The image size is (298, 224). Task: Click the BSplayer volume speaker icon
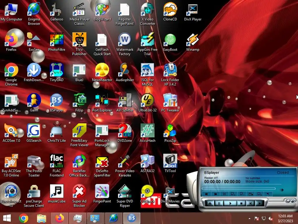[x=282, y=190]
